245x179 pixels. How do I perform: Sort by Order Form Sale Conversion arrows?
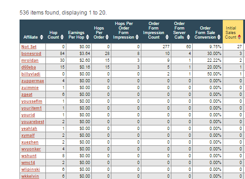219,37
